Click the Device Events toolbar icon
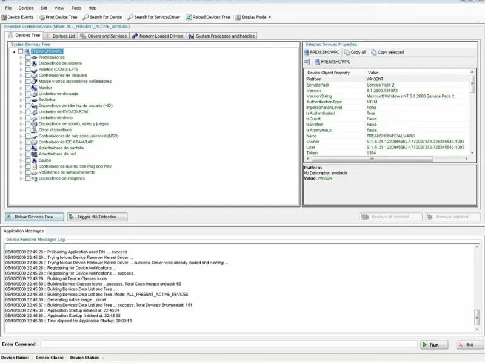Screen dimensions: 485x363 tap(4, 17)
